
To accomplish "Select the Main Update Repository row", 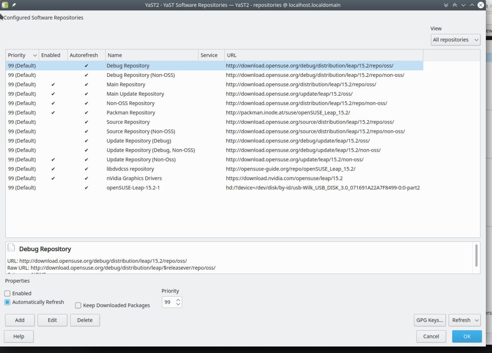I will (x=214, y=94).
